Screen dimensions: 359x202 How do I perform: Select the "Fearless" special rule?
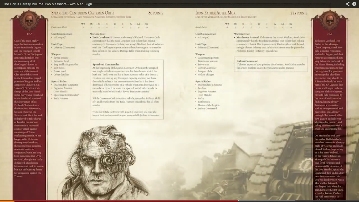(202, 88)
